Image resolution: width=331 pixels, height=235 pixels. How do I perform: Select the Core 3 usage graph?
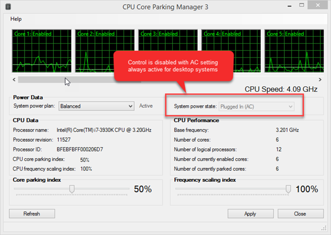168,51
